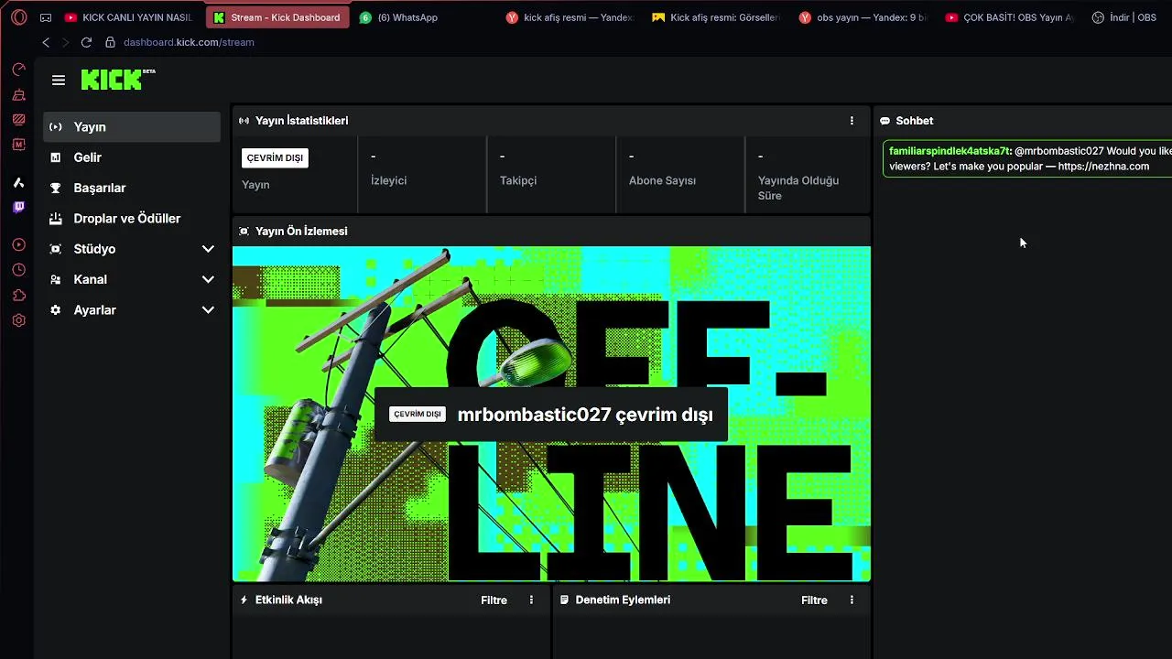Click the Abone Sayısı stat label
The width and height of the screenshot is (1172, 659).
tap(662, 181)
